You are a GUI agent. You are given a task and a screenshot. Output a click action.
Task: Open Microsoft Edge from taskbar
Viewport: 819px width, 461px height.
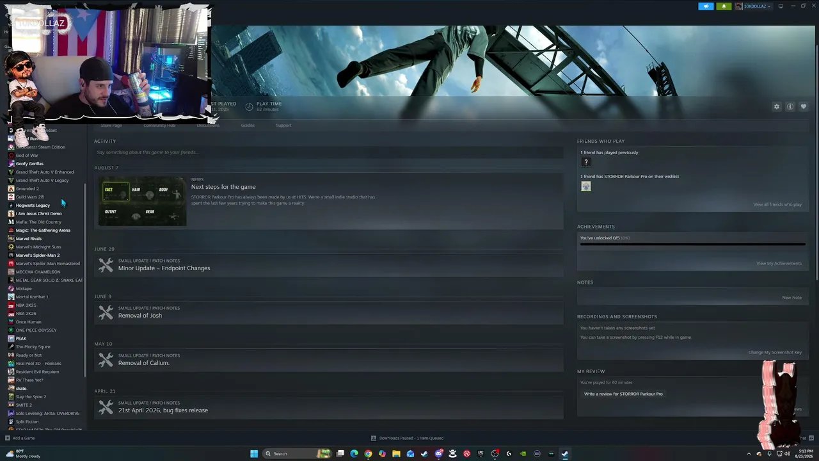(354, 454)
